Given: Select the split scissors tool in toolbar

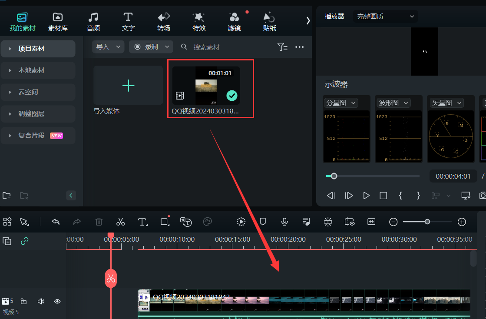Looking at the screenshot, I should [x=120, y=222].
